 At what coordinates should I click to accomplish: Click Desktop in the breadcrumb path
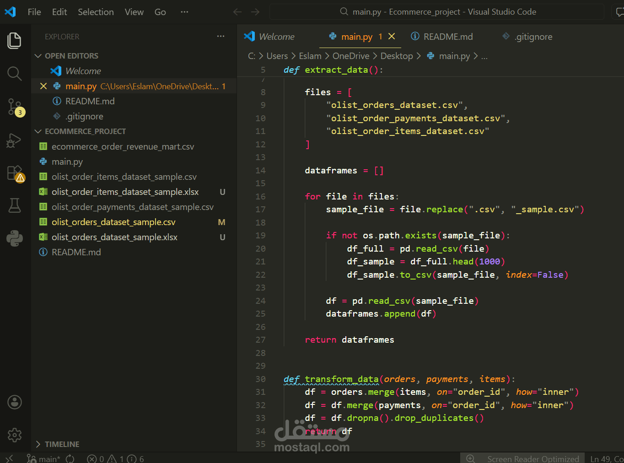point(397,56)
